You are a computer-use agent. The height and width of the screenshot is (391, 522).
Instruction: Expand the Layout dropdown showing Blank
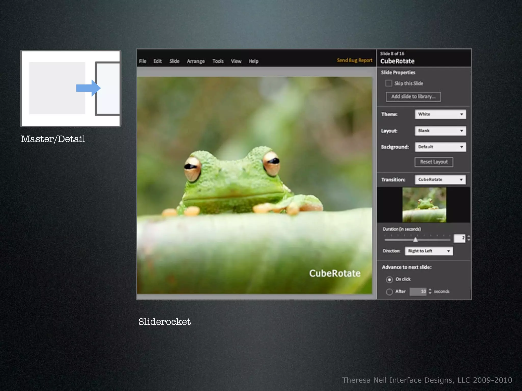tap(440, 131)
